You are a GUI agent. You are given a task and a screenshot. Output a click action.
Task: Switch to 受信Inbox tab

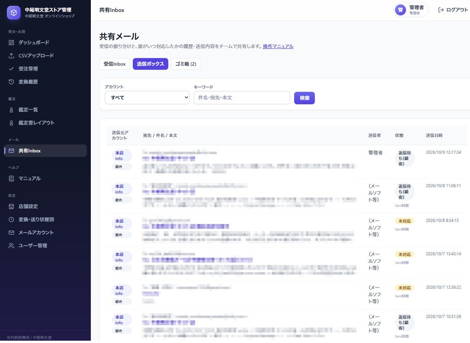(x=114, y=64)
